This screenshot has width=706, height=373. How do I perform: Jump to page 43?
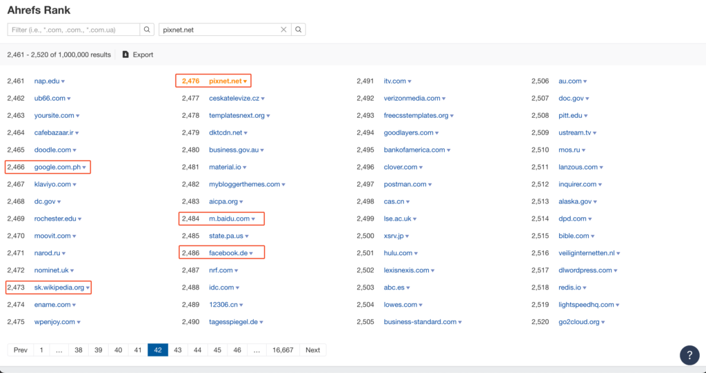coord(177,350)
